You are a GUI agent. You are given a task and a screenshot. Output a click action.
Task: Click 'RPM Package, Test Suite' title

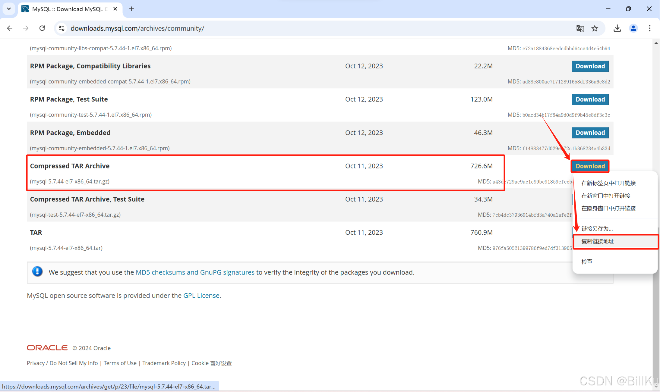point(69,99)
